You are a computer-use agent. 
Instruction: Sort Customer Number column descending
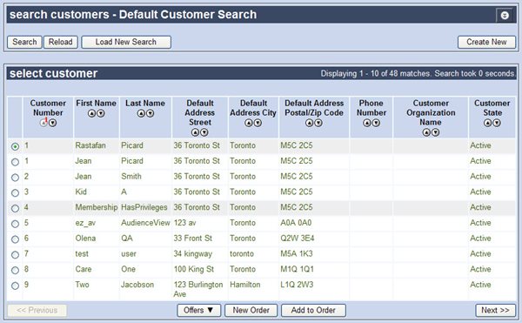(52, 124)
